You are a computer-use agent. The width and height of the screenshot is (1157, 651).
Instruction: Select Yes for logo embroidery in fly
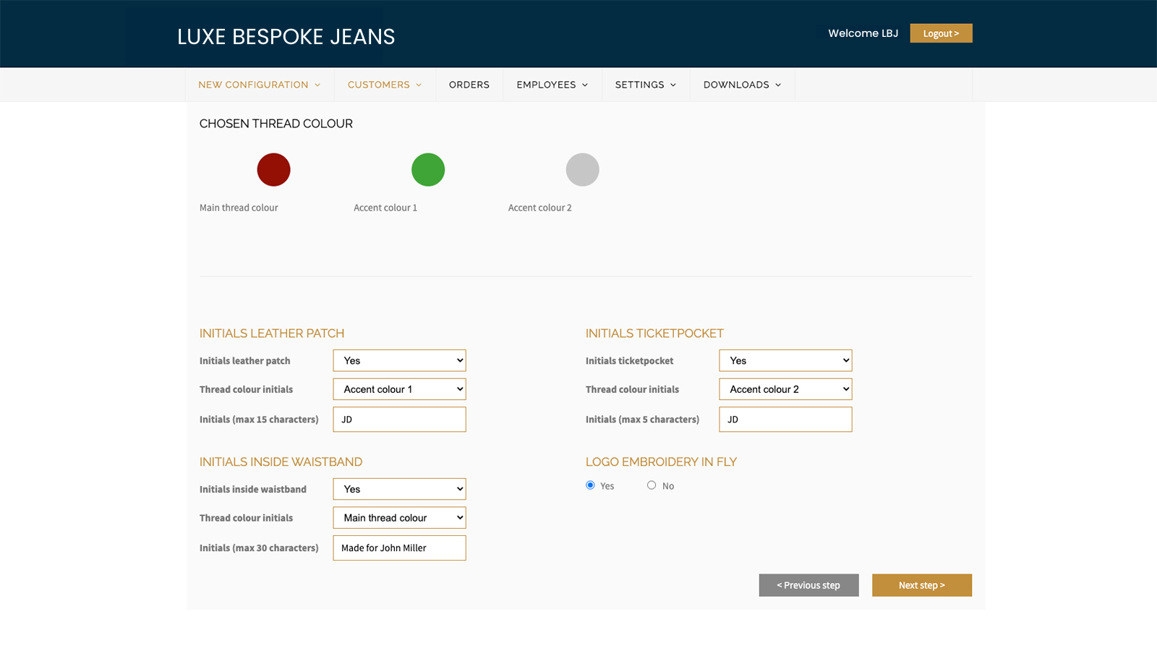[x=590, y=485]
